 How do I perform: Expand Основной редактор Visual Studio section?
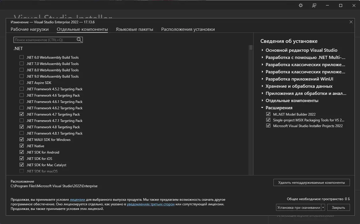262,50
